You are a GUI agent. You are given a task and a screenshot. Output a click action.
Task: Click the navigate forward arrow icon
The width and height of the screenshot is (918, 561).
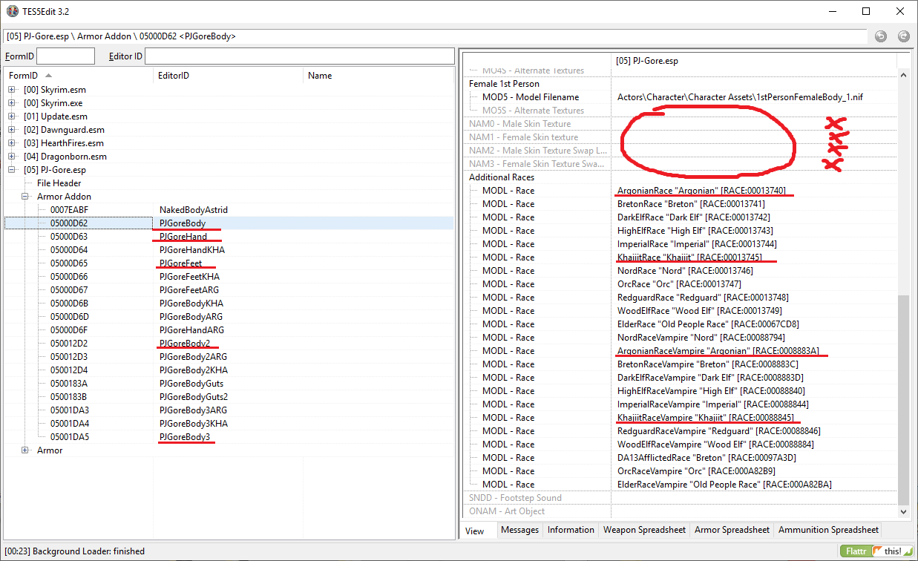pyautogui.click(x=903, y=36)
